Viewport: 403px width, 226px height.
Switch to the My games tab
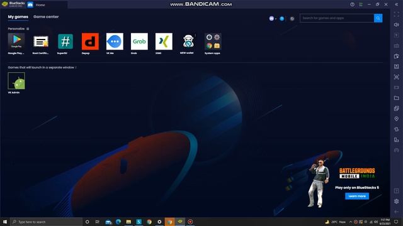(18, 17)
